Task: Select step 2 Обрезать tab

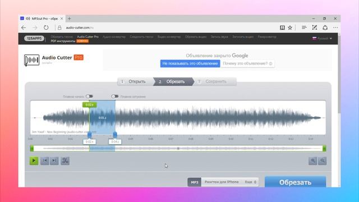Action: click(x=173, y=81)
